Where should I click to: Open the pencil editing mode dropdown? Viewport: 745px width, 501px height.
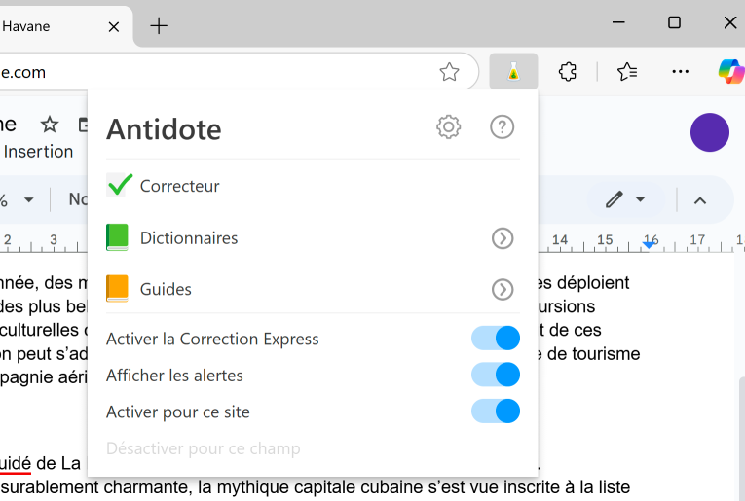pos(625,200)
